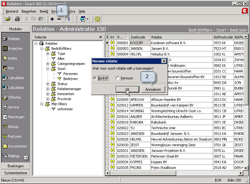Expand the Relatiemanager node
The image size is (250, 184).
tap(48, 89)
